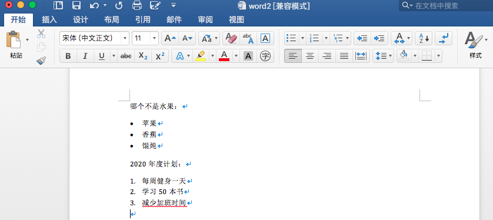Apply yellow text highlight color
Viewport: 493px width, 220px height.
(201, 56)
